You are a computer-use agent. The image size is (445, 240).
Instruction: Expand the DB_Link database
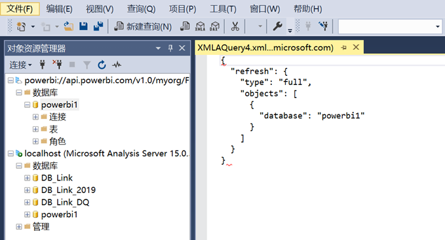tap(27, 178)
